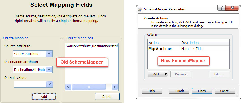Select the SourceAttribute,DestinationAttribute mapping entry
Screen dimensions: 241x103
[x=92, y=46]
